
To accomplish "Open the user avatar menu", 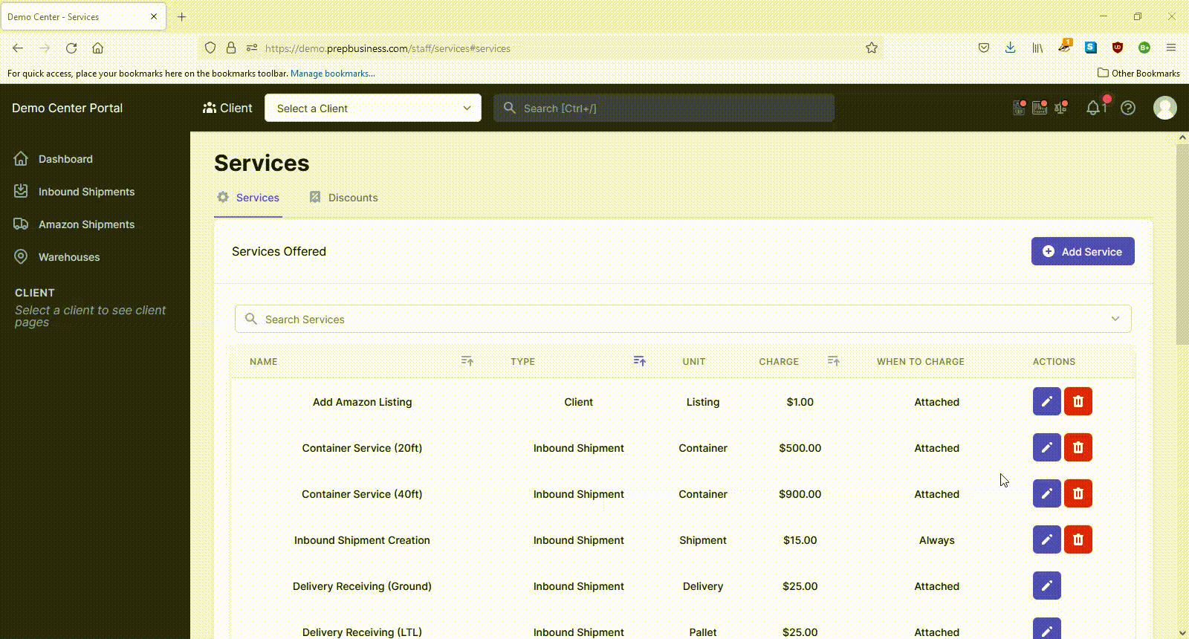I will (x=1164, y=108).
